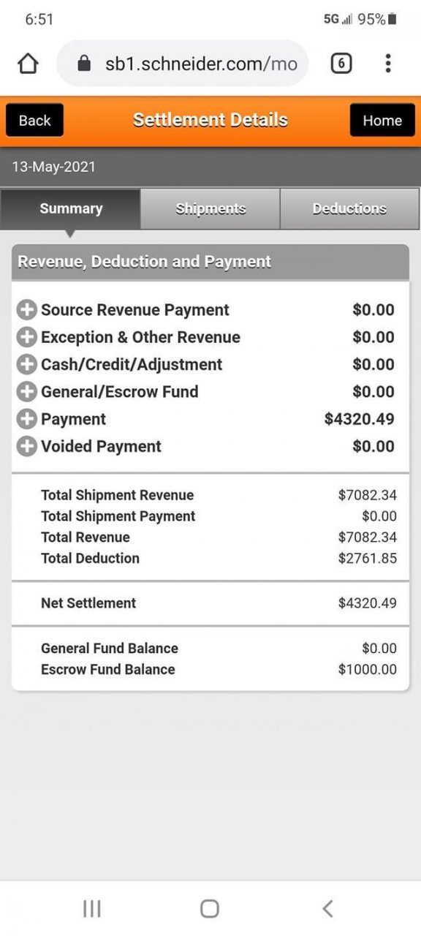The width and height of the screenshot is (421, 936).
Task: Expand Exception & Other Revenue details
Action: point(26,337)
